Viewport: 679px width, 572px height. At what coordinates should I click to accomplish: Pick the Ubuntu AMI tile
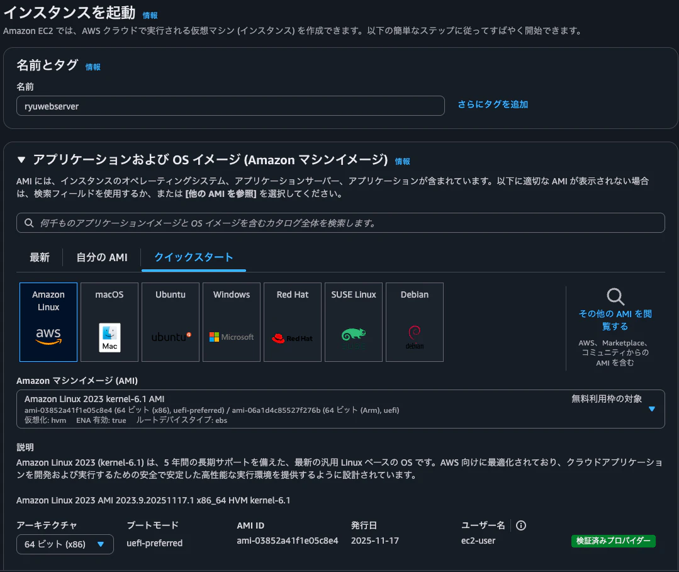point(171,322)
